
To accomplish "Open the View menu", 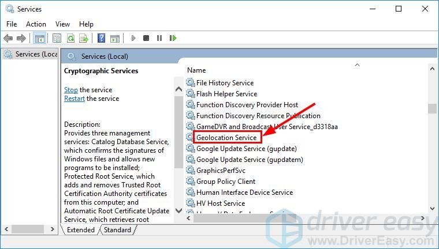I will [x=62, y=24].
